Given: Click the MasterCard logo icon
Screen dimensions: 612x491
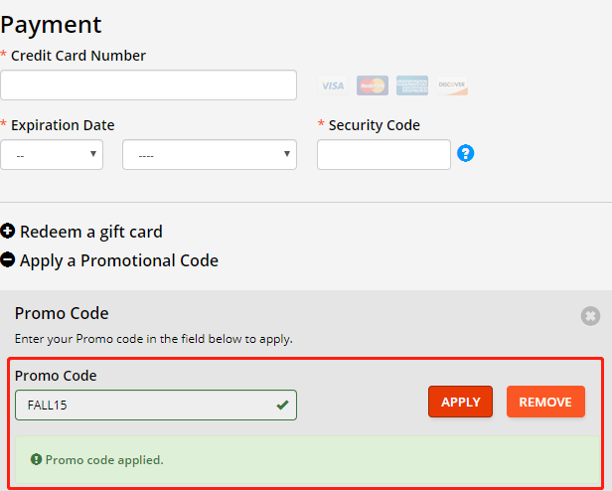Looking at the screenshot, I should point(373,85).
